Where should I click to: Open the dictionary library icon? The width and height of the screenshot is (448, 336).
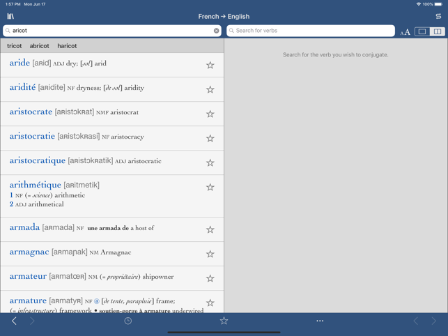tap(10, 16)
